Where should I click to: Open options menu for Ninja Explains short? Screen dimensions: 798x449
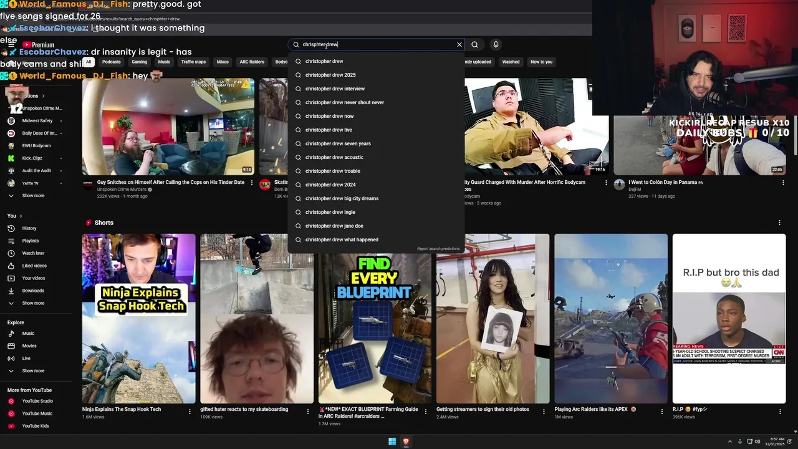pyautogui.click(x=190, y=411)
